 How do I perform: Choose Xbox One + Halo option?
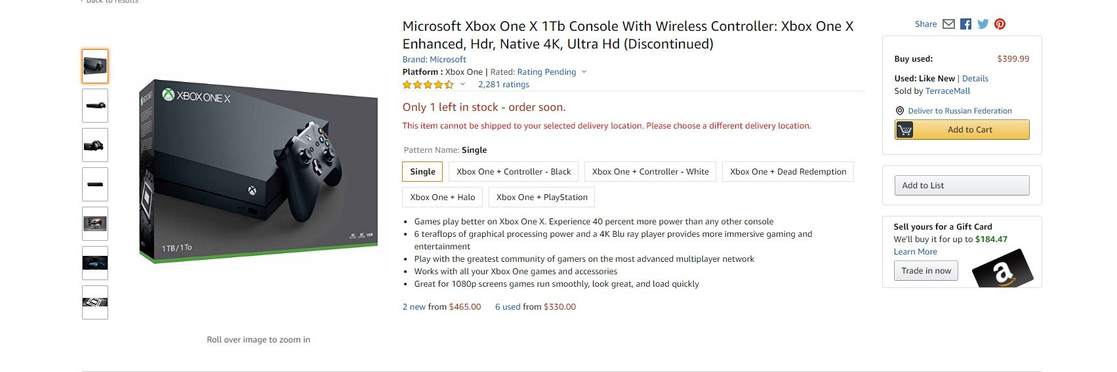[442, 197]
